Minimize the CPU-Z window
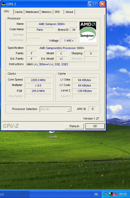 90,4
